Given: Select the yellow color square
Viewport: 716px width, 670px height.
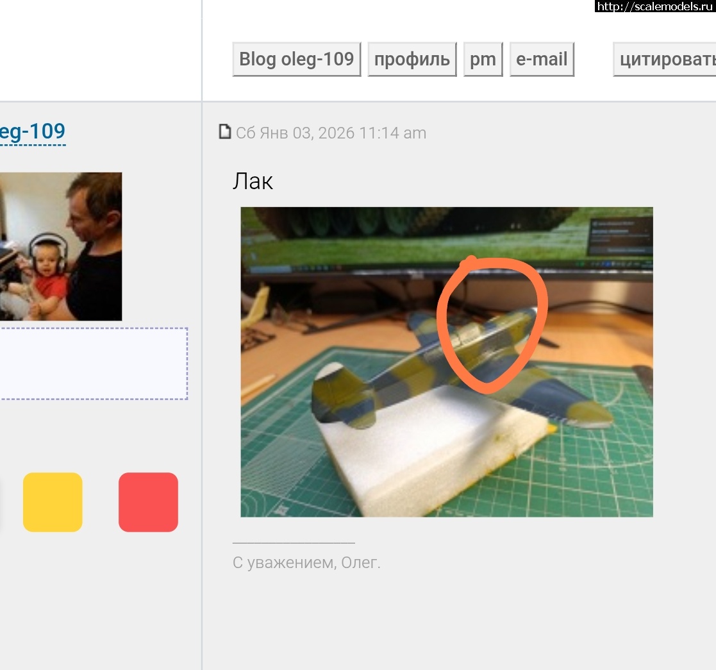Looking at the screenshot, I should pyautogui.click(x=53, y=502).
